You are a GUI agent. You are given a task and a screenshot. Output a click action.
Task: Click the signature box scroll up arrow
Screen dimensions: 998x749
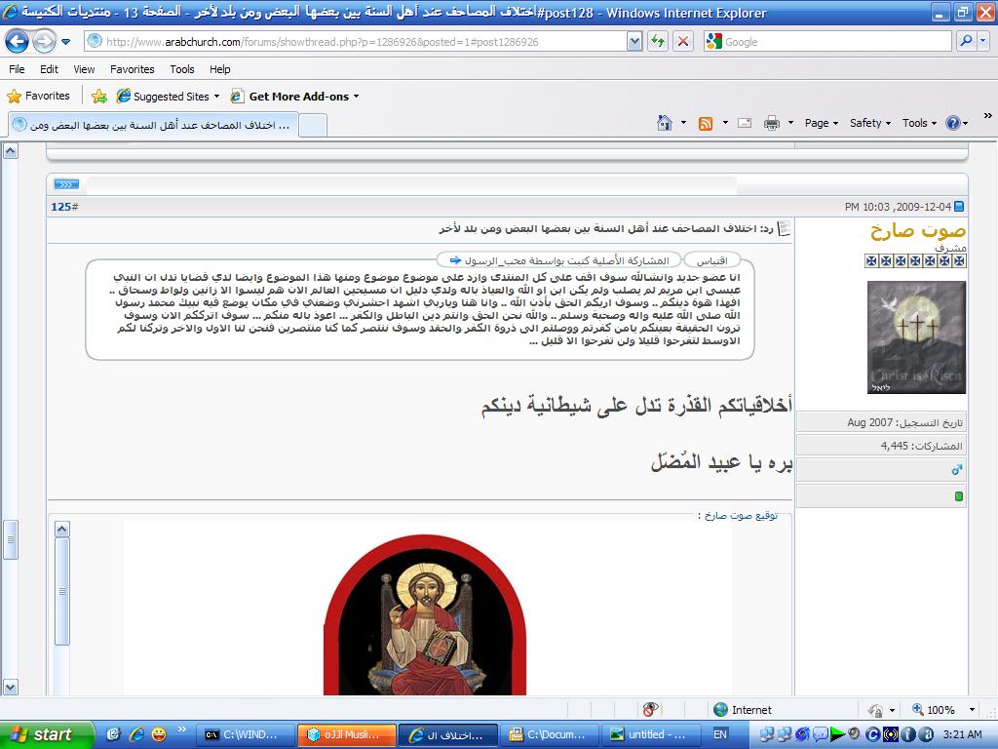click(61, 530)
